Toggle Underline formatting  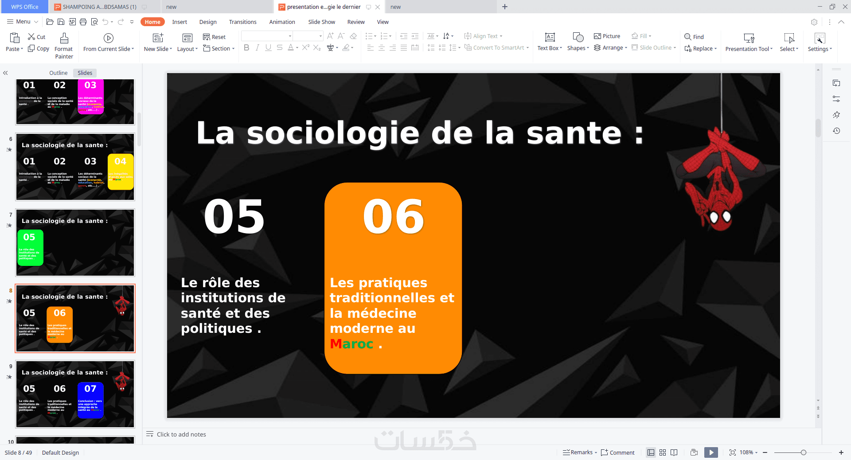tap(268, 47)
